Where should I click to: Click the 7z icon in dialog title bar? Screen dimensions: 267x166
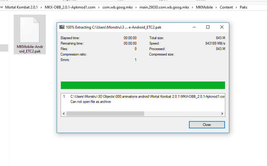[62, 27]
